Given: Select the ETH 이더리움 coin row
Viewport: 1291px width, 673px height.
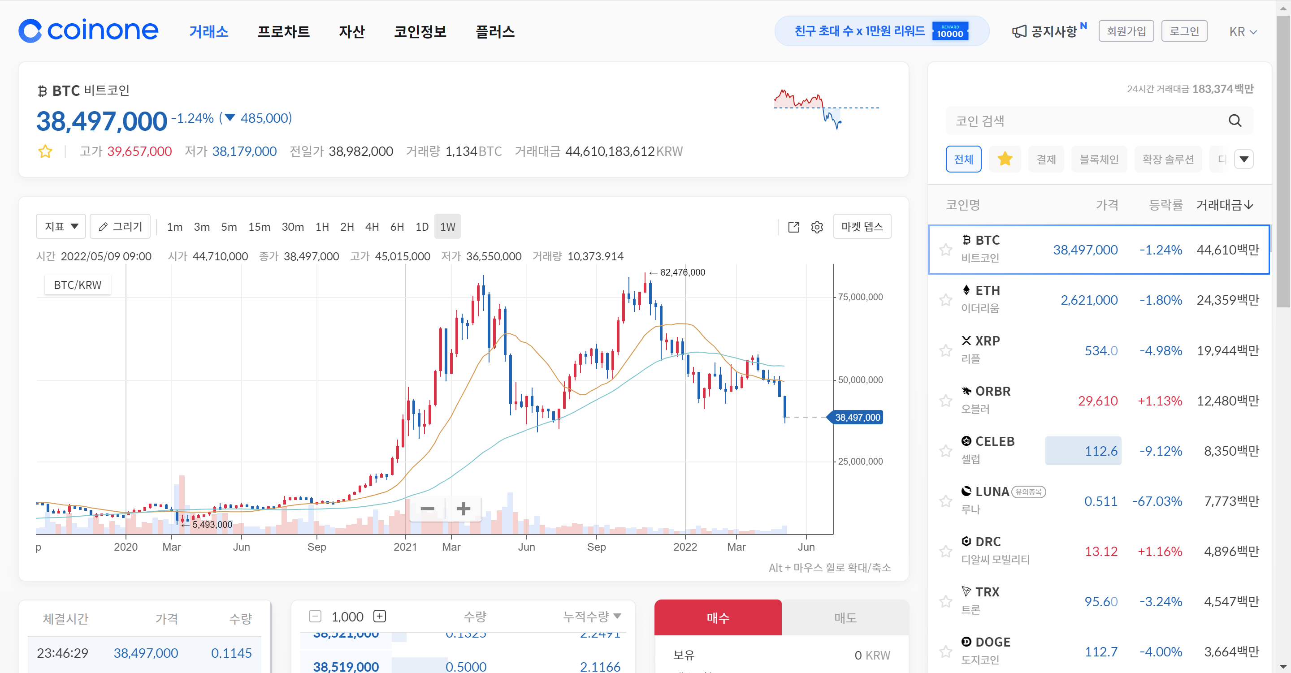Looking at the screenshot, I should click(x=1099, y=300).
